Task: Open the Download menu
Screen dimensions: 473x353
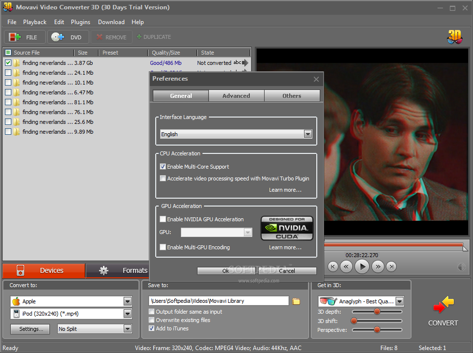Action: click(111, 22)
